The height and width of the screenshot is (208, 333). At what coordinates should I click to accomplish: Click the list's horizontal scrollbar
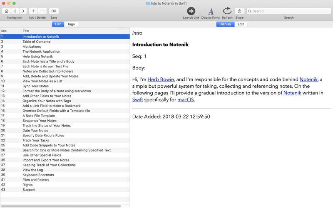point(61,206)
